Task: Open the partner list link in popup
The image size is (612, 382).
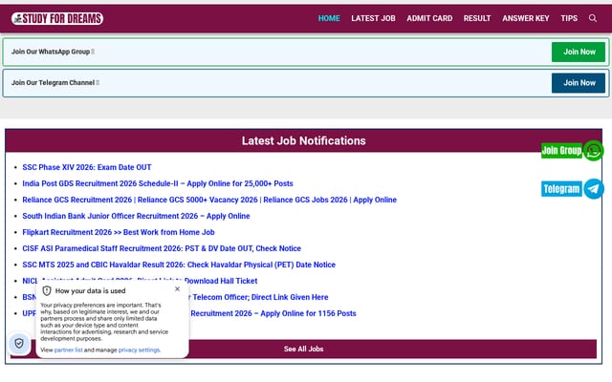Action: point(68,350)
